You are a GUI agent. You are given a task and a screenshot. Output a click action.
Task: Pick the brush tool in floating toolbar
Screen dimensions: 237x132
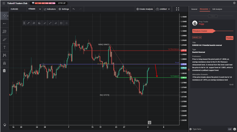(45, 23)
